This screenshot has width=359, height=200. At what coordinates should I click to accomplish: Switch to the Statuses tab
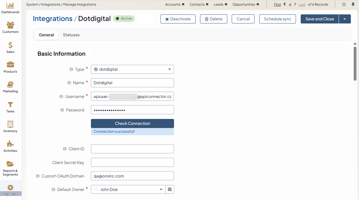[71, 35]
